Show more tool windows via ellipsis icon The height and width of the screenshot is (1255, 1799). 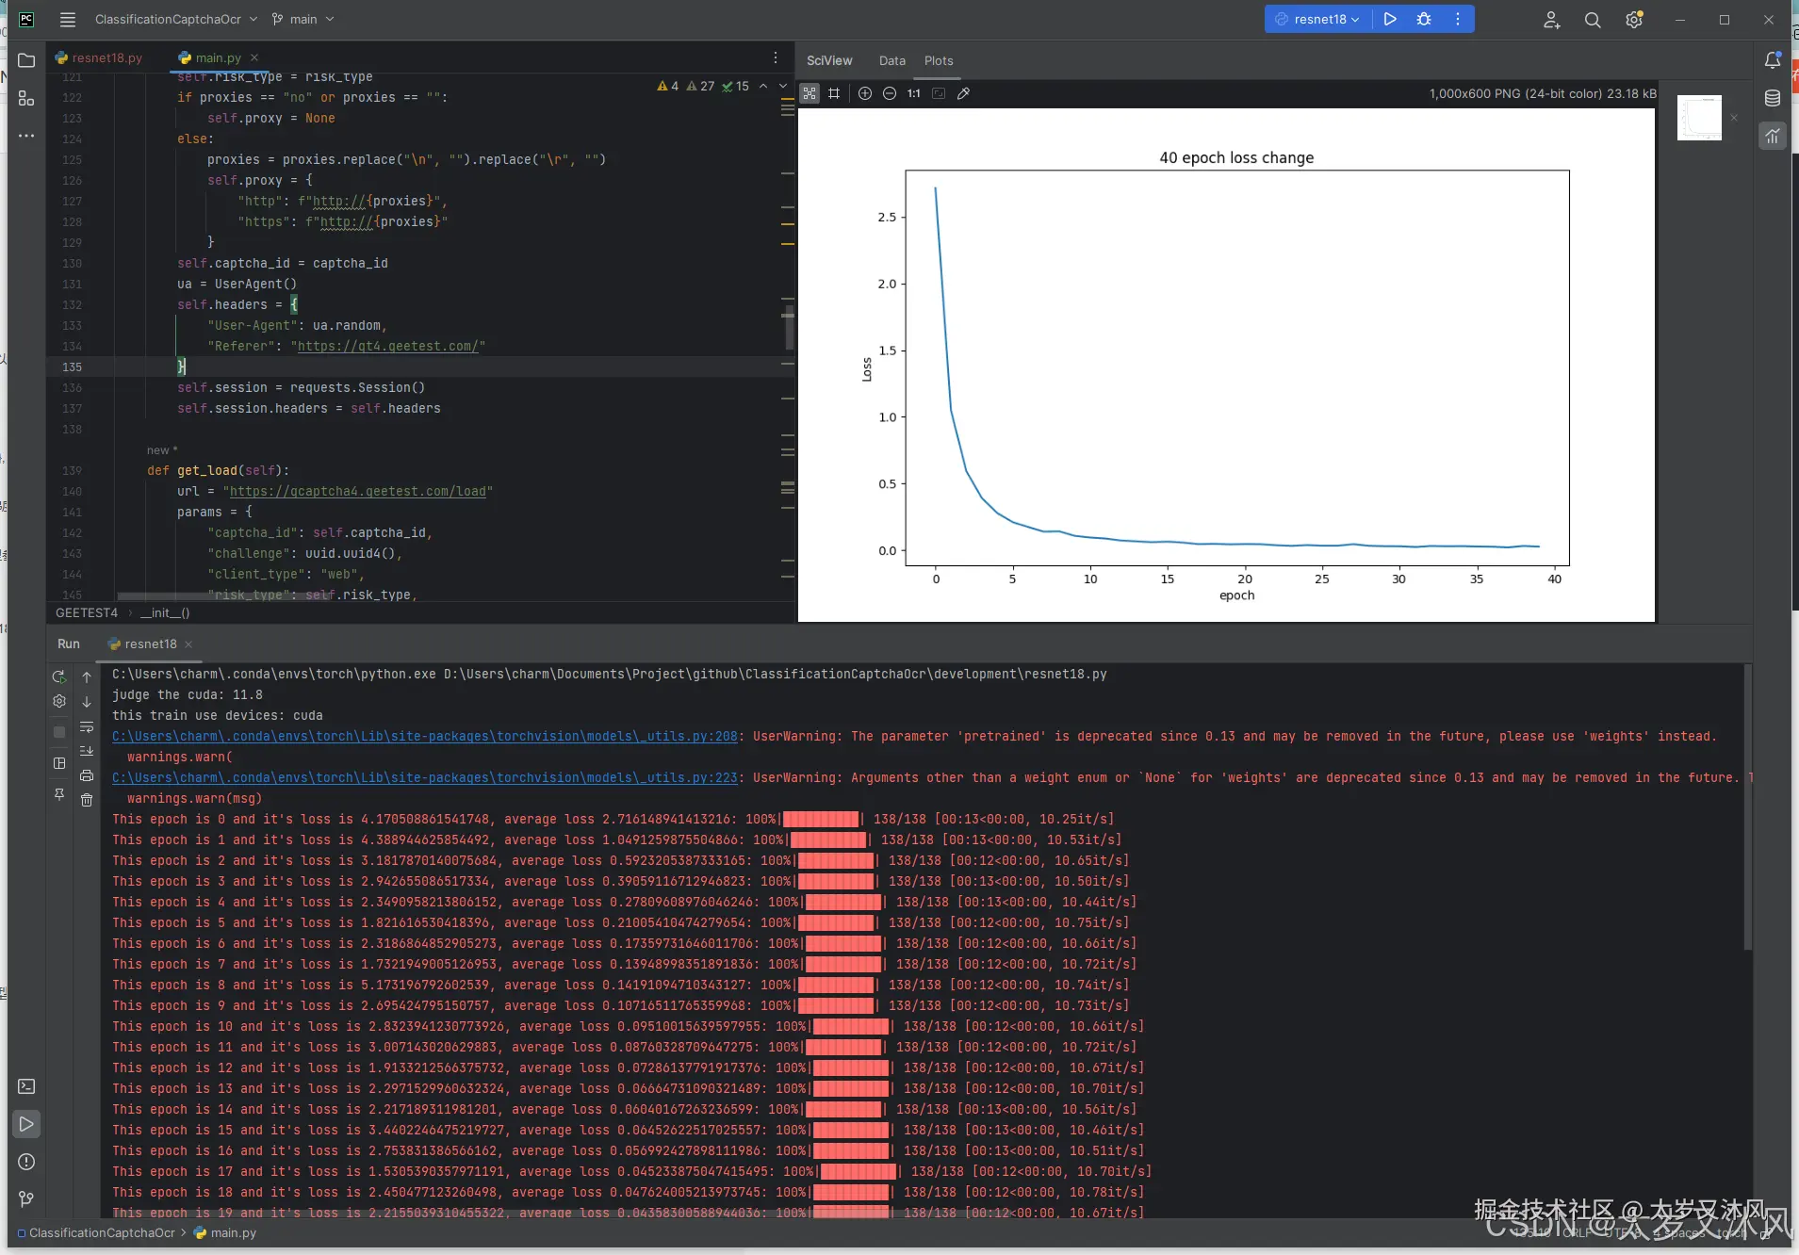26,136
